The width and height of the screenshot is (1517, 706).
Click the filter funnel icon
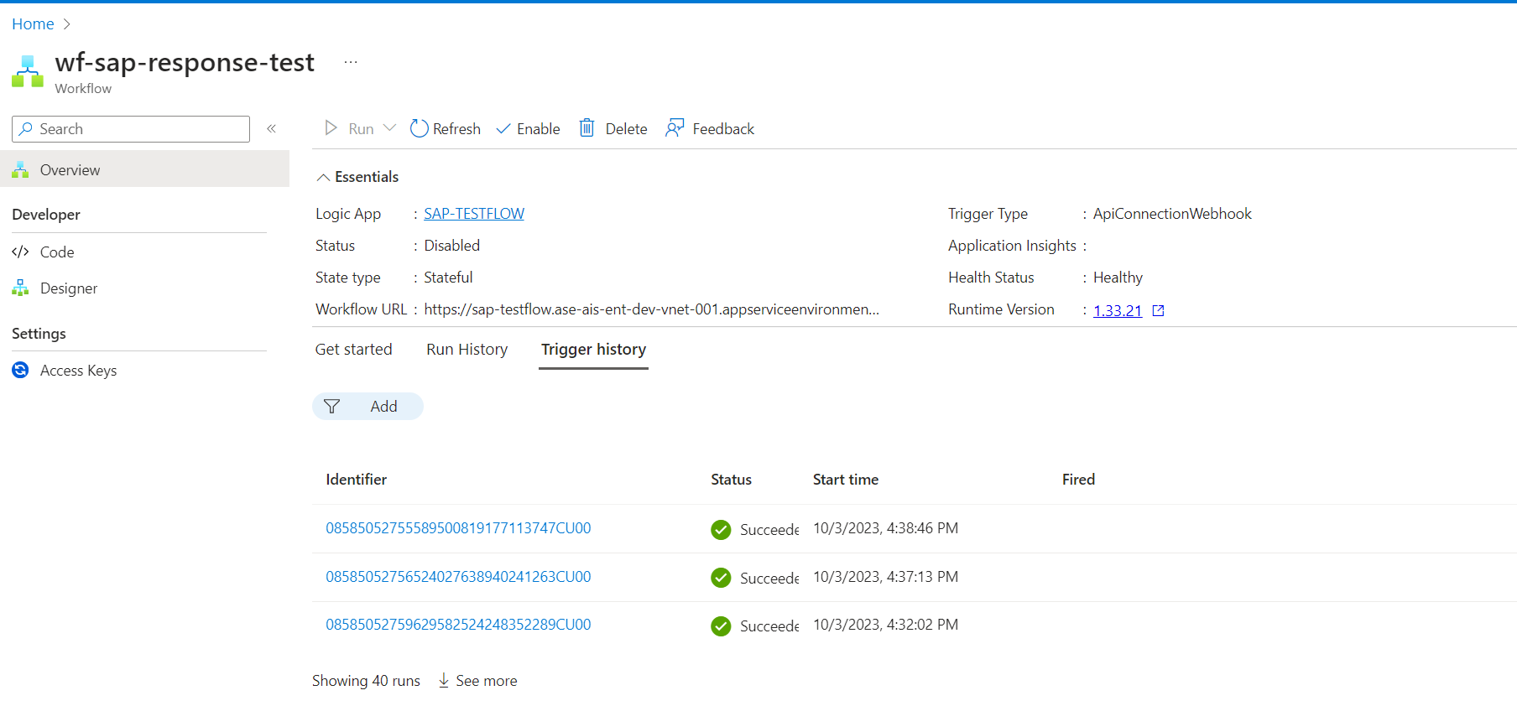[x=331, y=407]
